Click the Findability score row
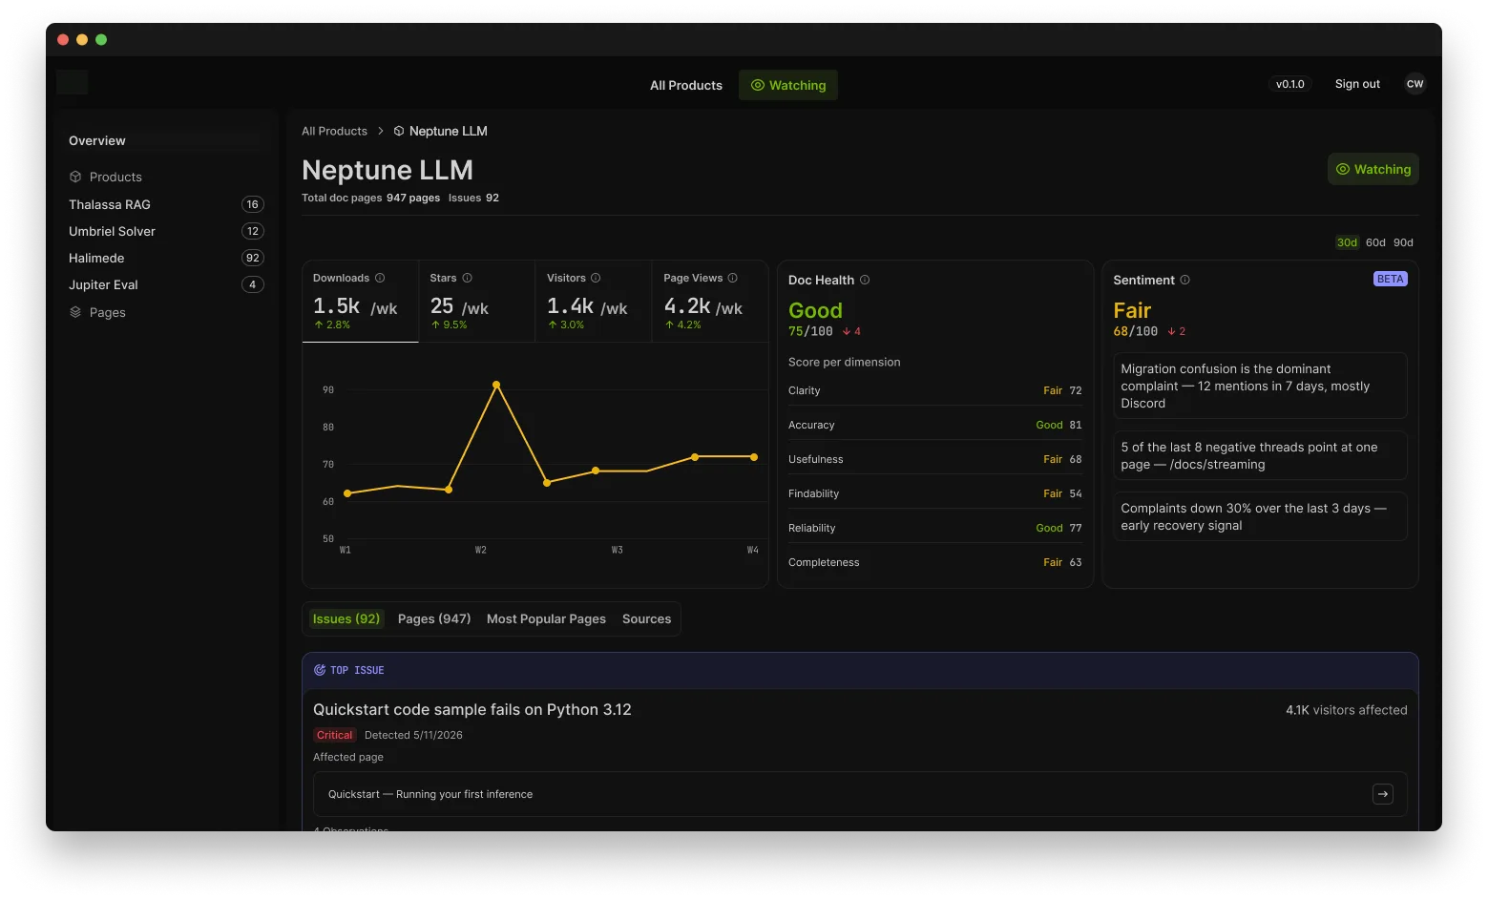The height and width of the screenshot is (900, 1488). click(934, 493)
